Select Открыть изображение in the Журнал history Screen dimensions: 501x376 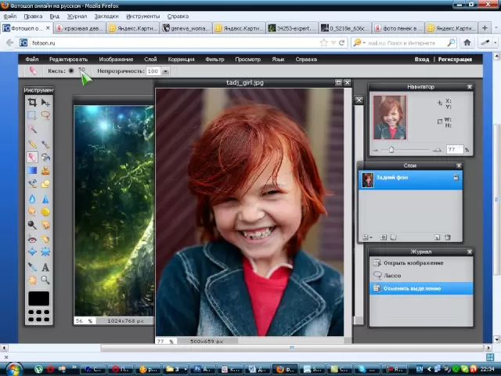coord(413,263)
